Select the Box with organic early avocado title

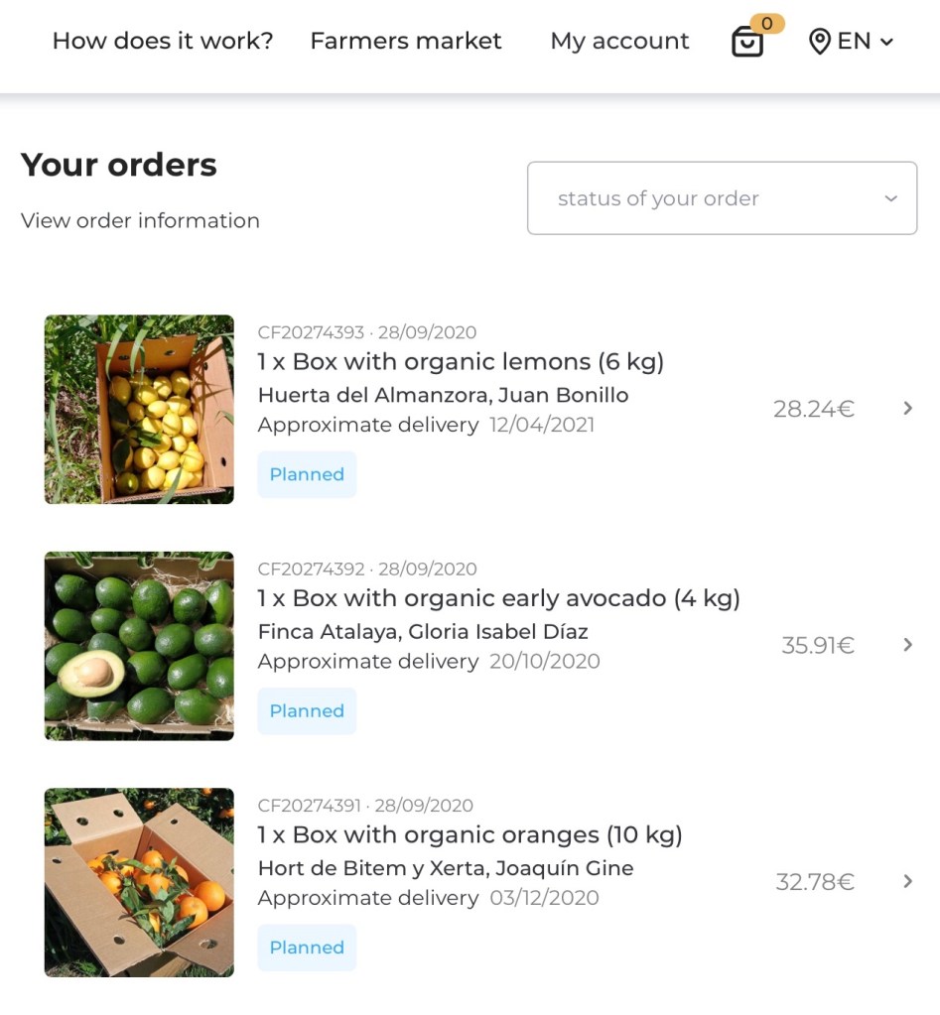[x=498, y=598]
